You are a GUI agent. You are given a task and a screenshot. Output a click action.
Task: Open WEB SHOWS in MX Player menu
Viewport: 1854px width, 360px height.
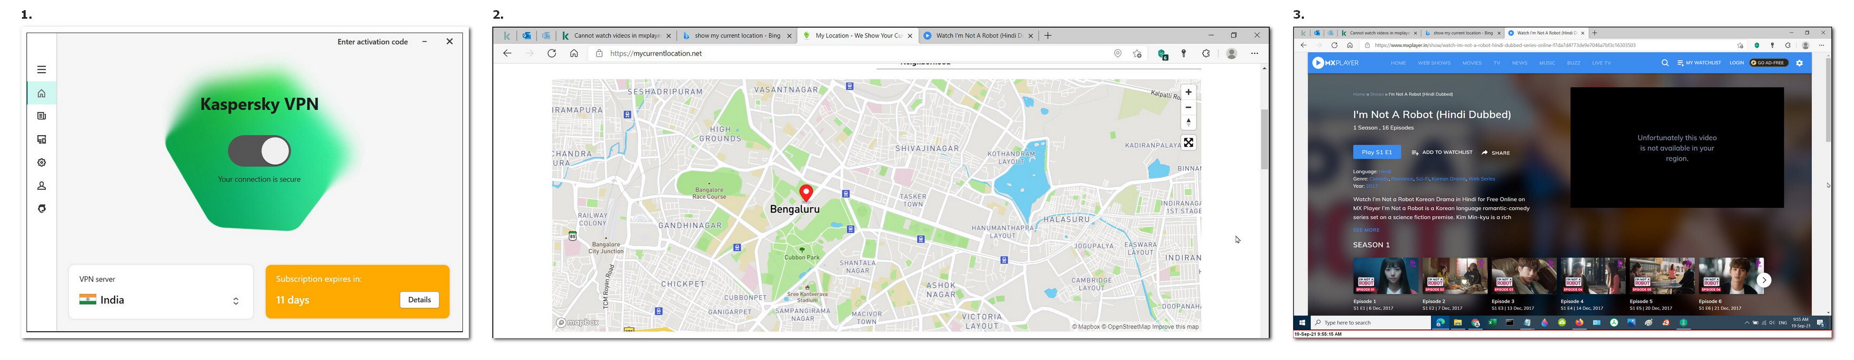click(x=1434, y=62)
